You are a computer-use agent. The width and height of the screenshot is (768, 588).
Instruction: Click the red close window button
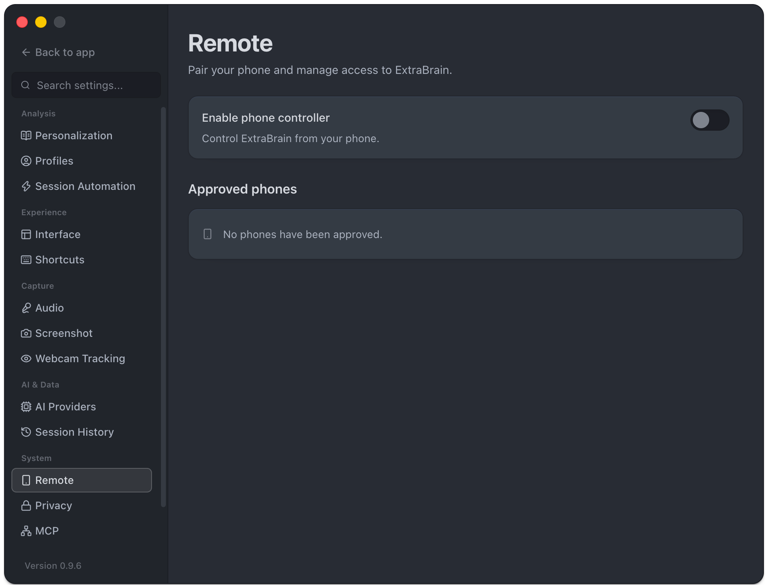22,22
